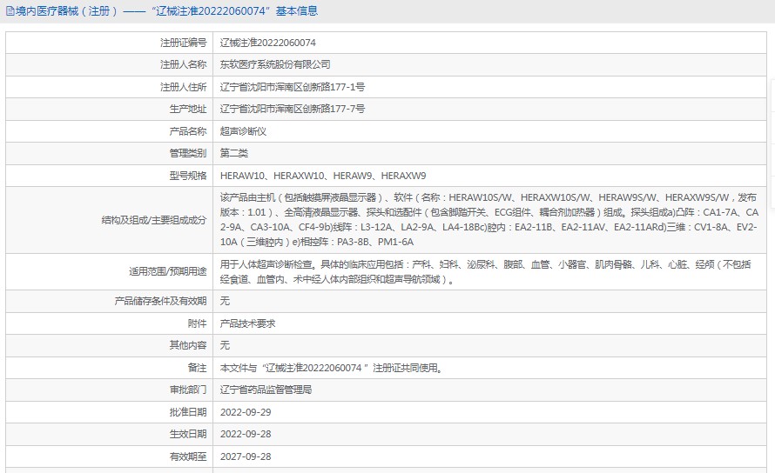775x473 pixels.
Task: Click the label '有效期至'
Action: coord(188,456)
